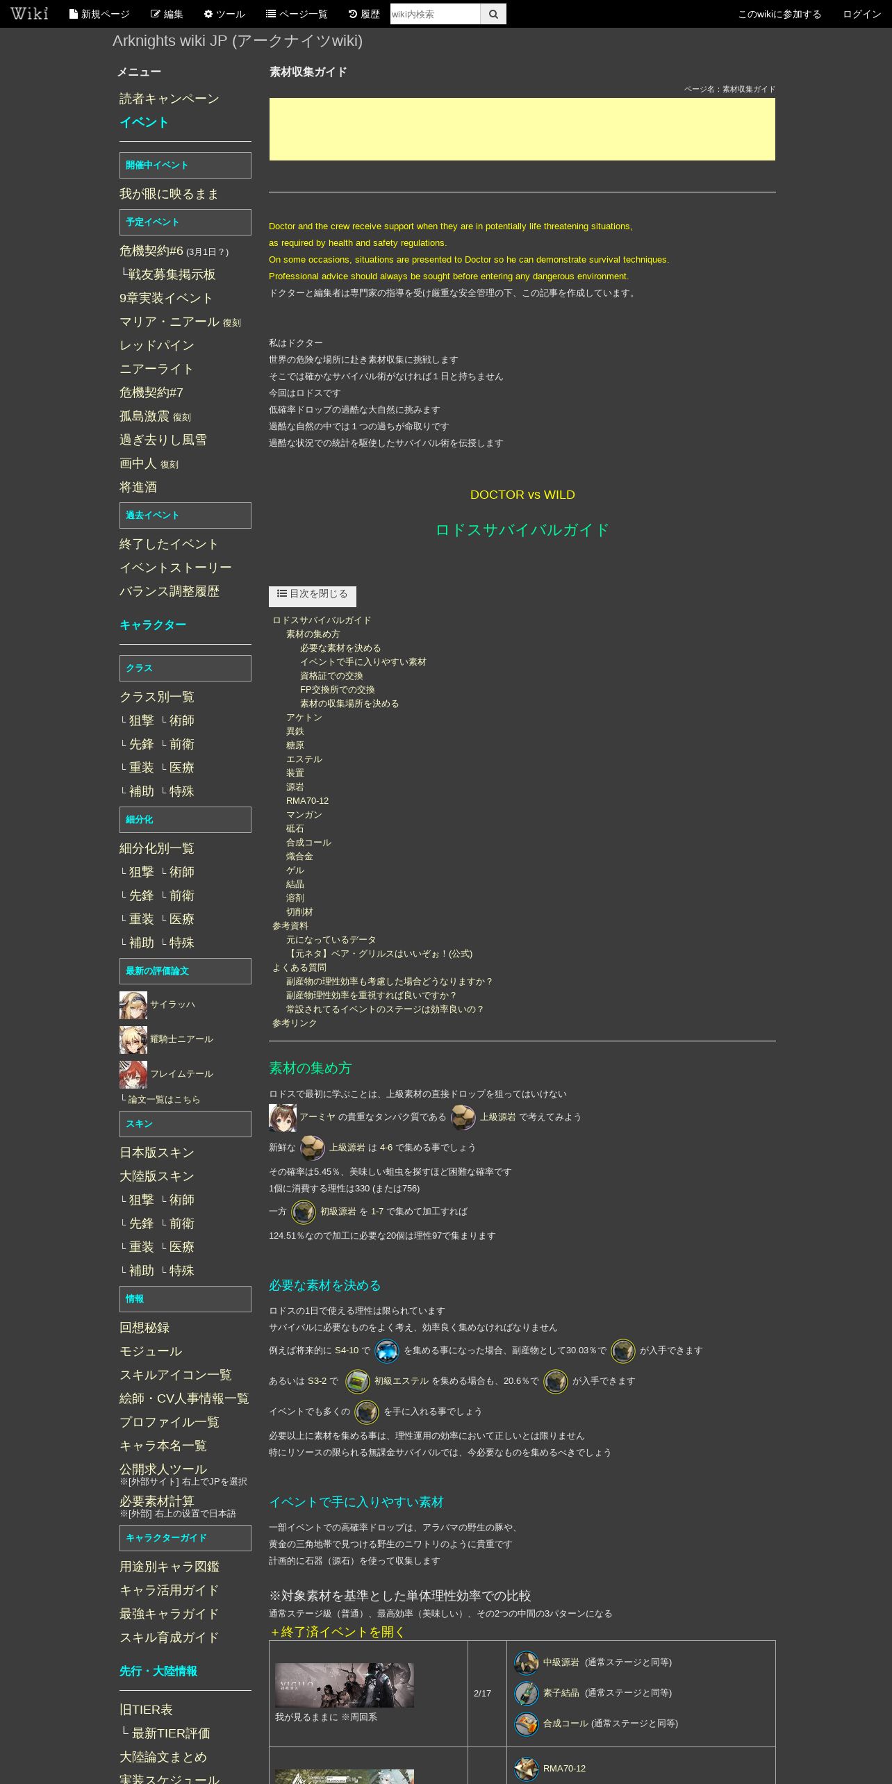The image size is (892, 1784).
Task: Open 将進酒 sidebar link
Action: click(x=138, y=487)
